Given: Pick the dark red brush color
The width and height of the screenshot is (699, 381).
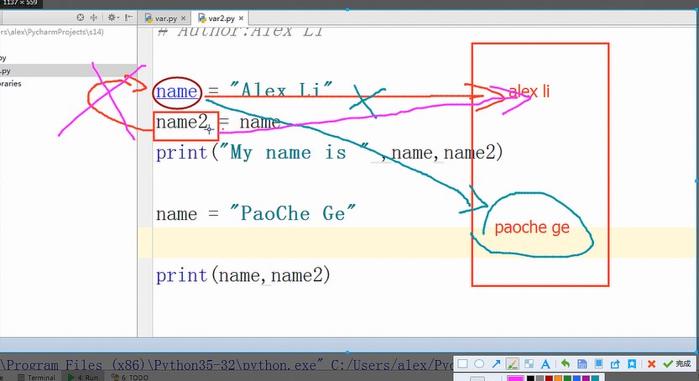Looking at the screenshot, I should pos(549,378).
